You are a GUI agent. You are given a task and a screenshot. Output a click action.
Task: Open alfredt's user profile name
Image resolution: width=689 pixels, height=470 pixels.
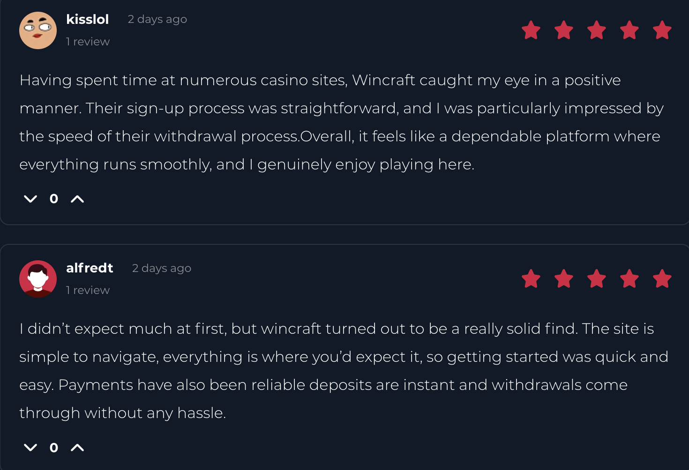pyautogui.click(x=90, y=268)
